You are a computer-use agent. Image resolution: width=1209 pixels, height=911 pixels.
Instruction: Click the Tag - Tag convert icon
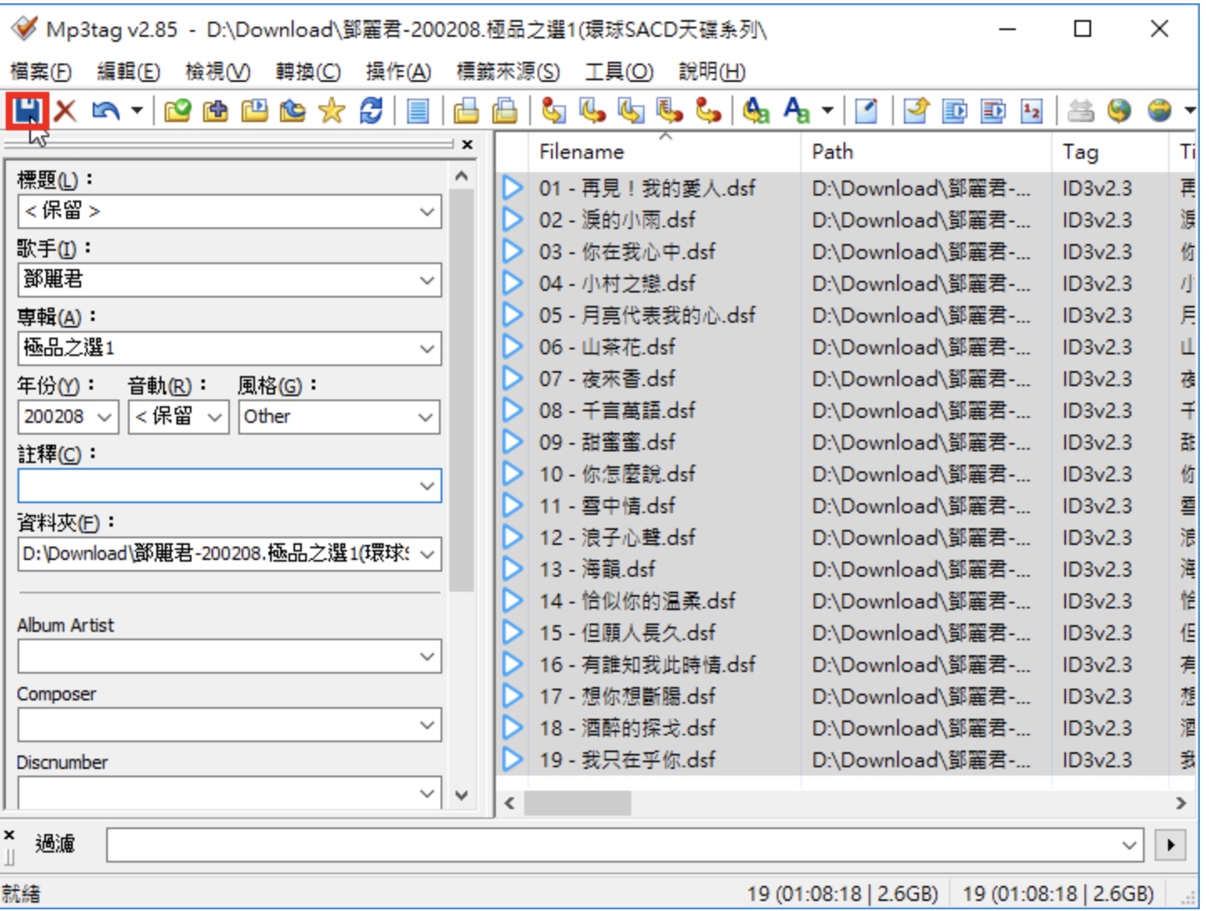point(709,110)
